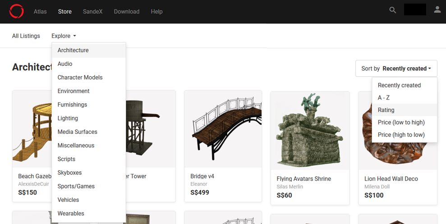Select Sports/Games in the category list

(x=76, y=187)
